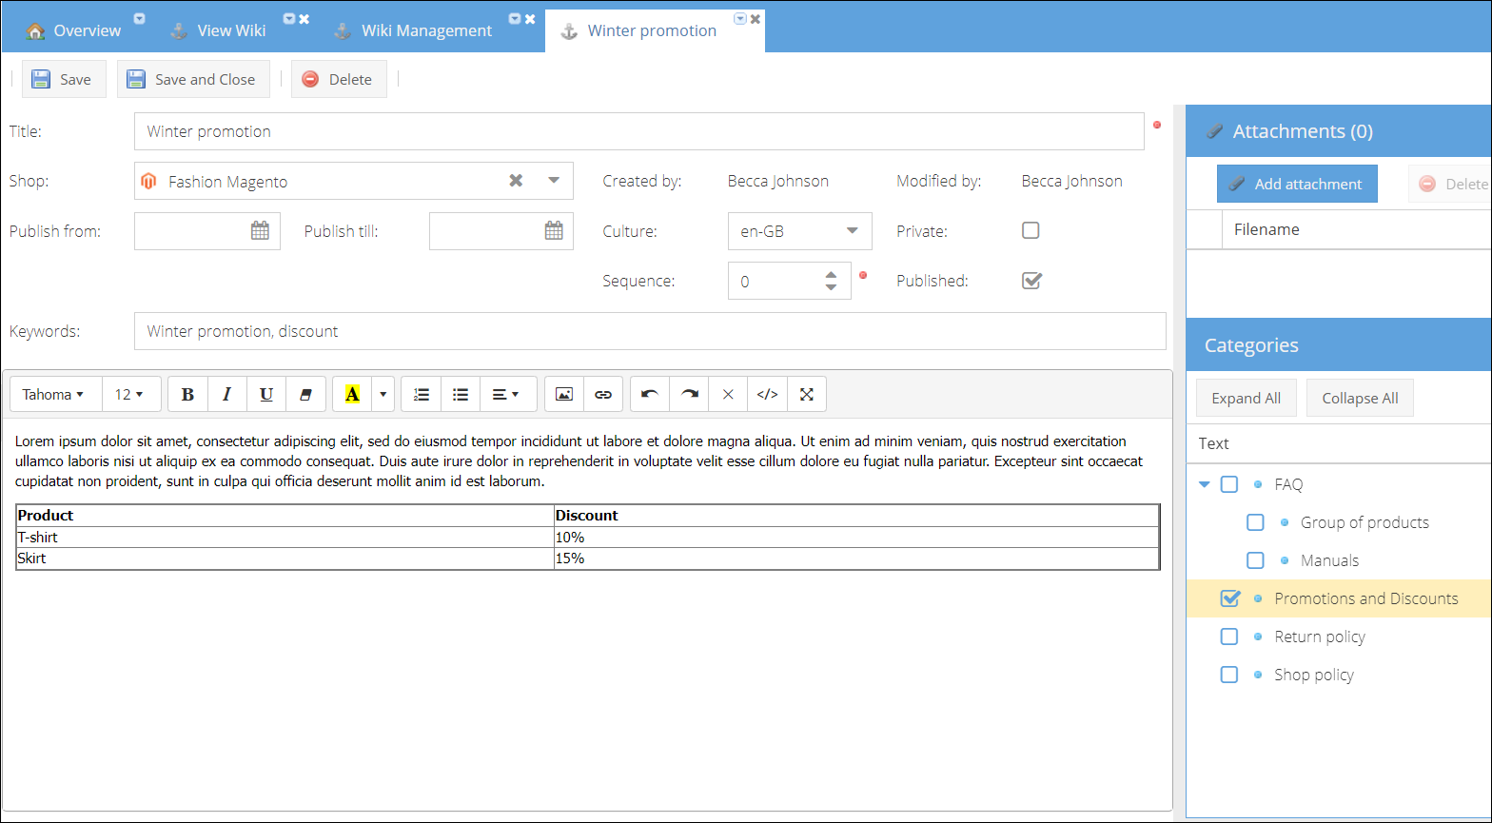Viewport: 1492px width, 823px height.
Task: Toggle underline formatting in editor
Action: 266,394
